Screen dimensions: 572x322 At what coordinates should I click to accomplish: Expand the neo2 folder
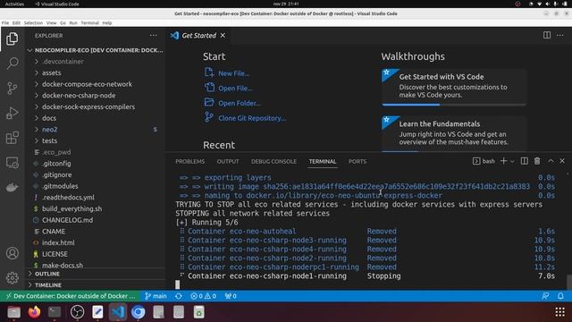96,129
